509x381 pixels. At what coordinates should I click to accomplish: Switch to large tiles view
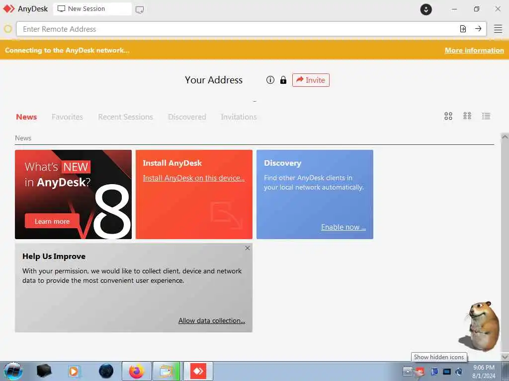pyautogui.click(x=448, y=116)
